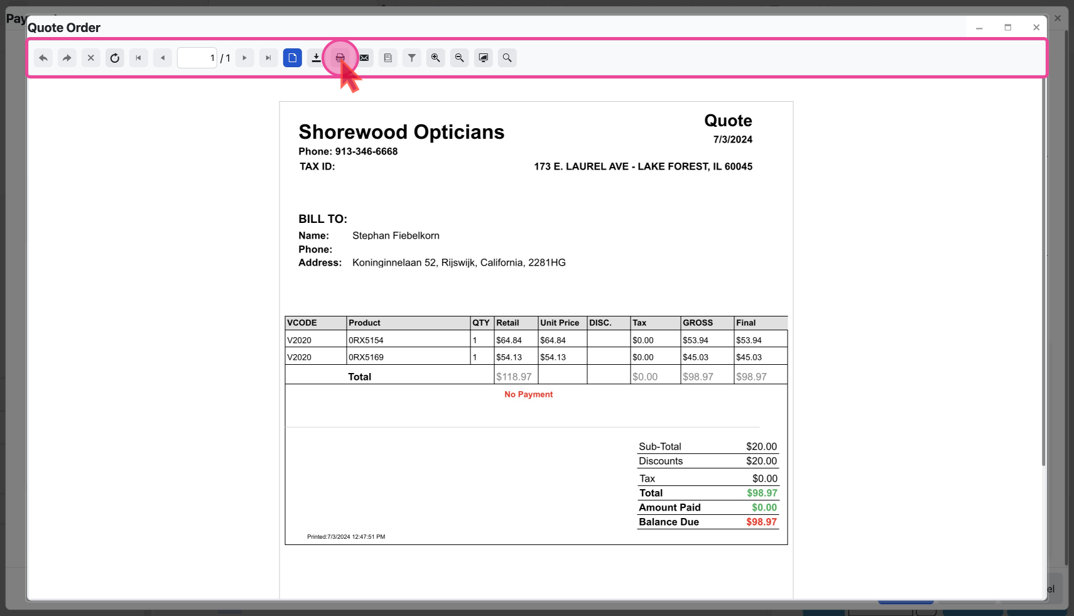1074x616 pixels.
Task: Refresh the report with reload icon
Action: 115,58
